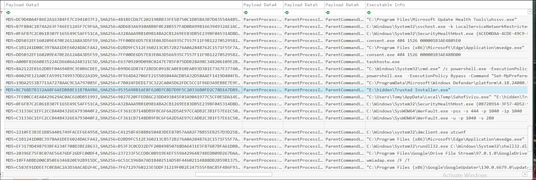Select the "wmiadap.exe /F /T" cell
Viewport: 536px width, 180px height.
pyautogui.click(x=446, y=160)
